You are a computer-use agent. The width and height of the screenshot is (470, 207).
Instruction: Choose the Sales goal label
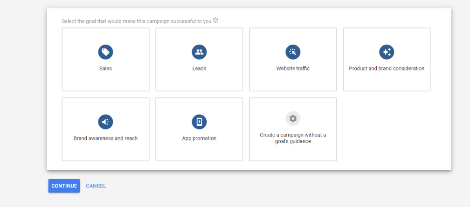pyautogui.click(x=105, y=69)
